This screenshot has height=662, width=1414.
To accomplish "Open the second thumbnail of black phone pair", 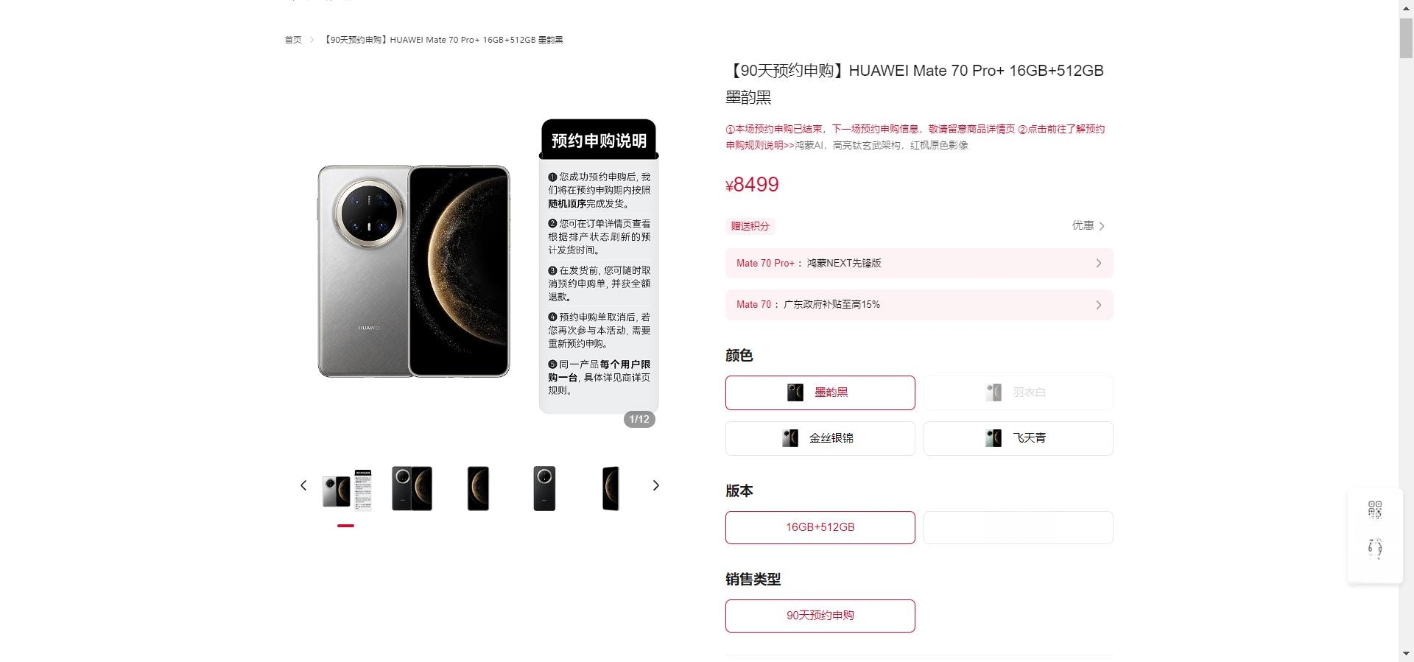I will (x=412, y=488).
